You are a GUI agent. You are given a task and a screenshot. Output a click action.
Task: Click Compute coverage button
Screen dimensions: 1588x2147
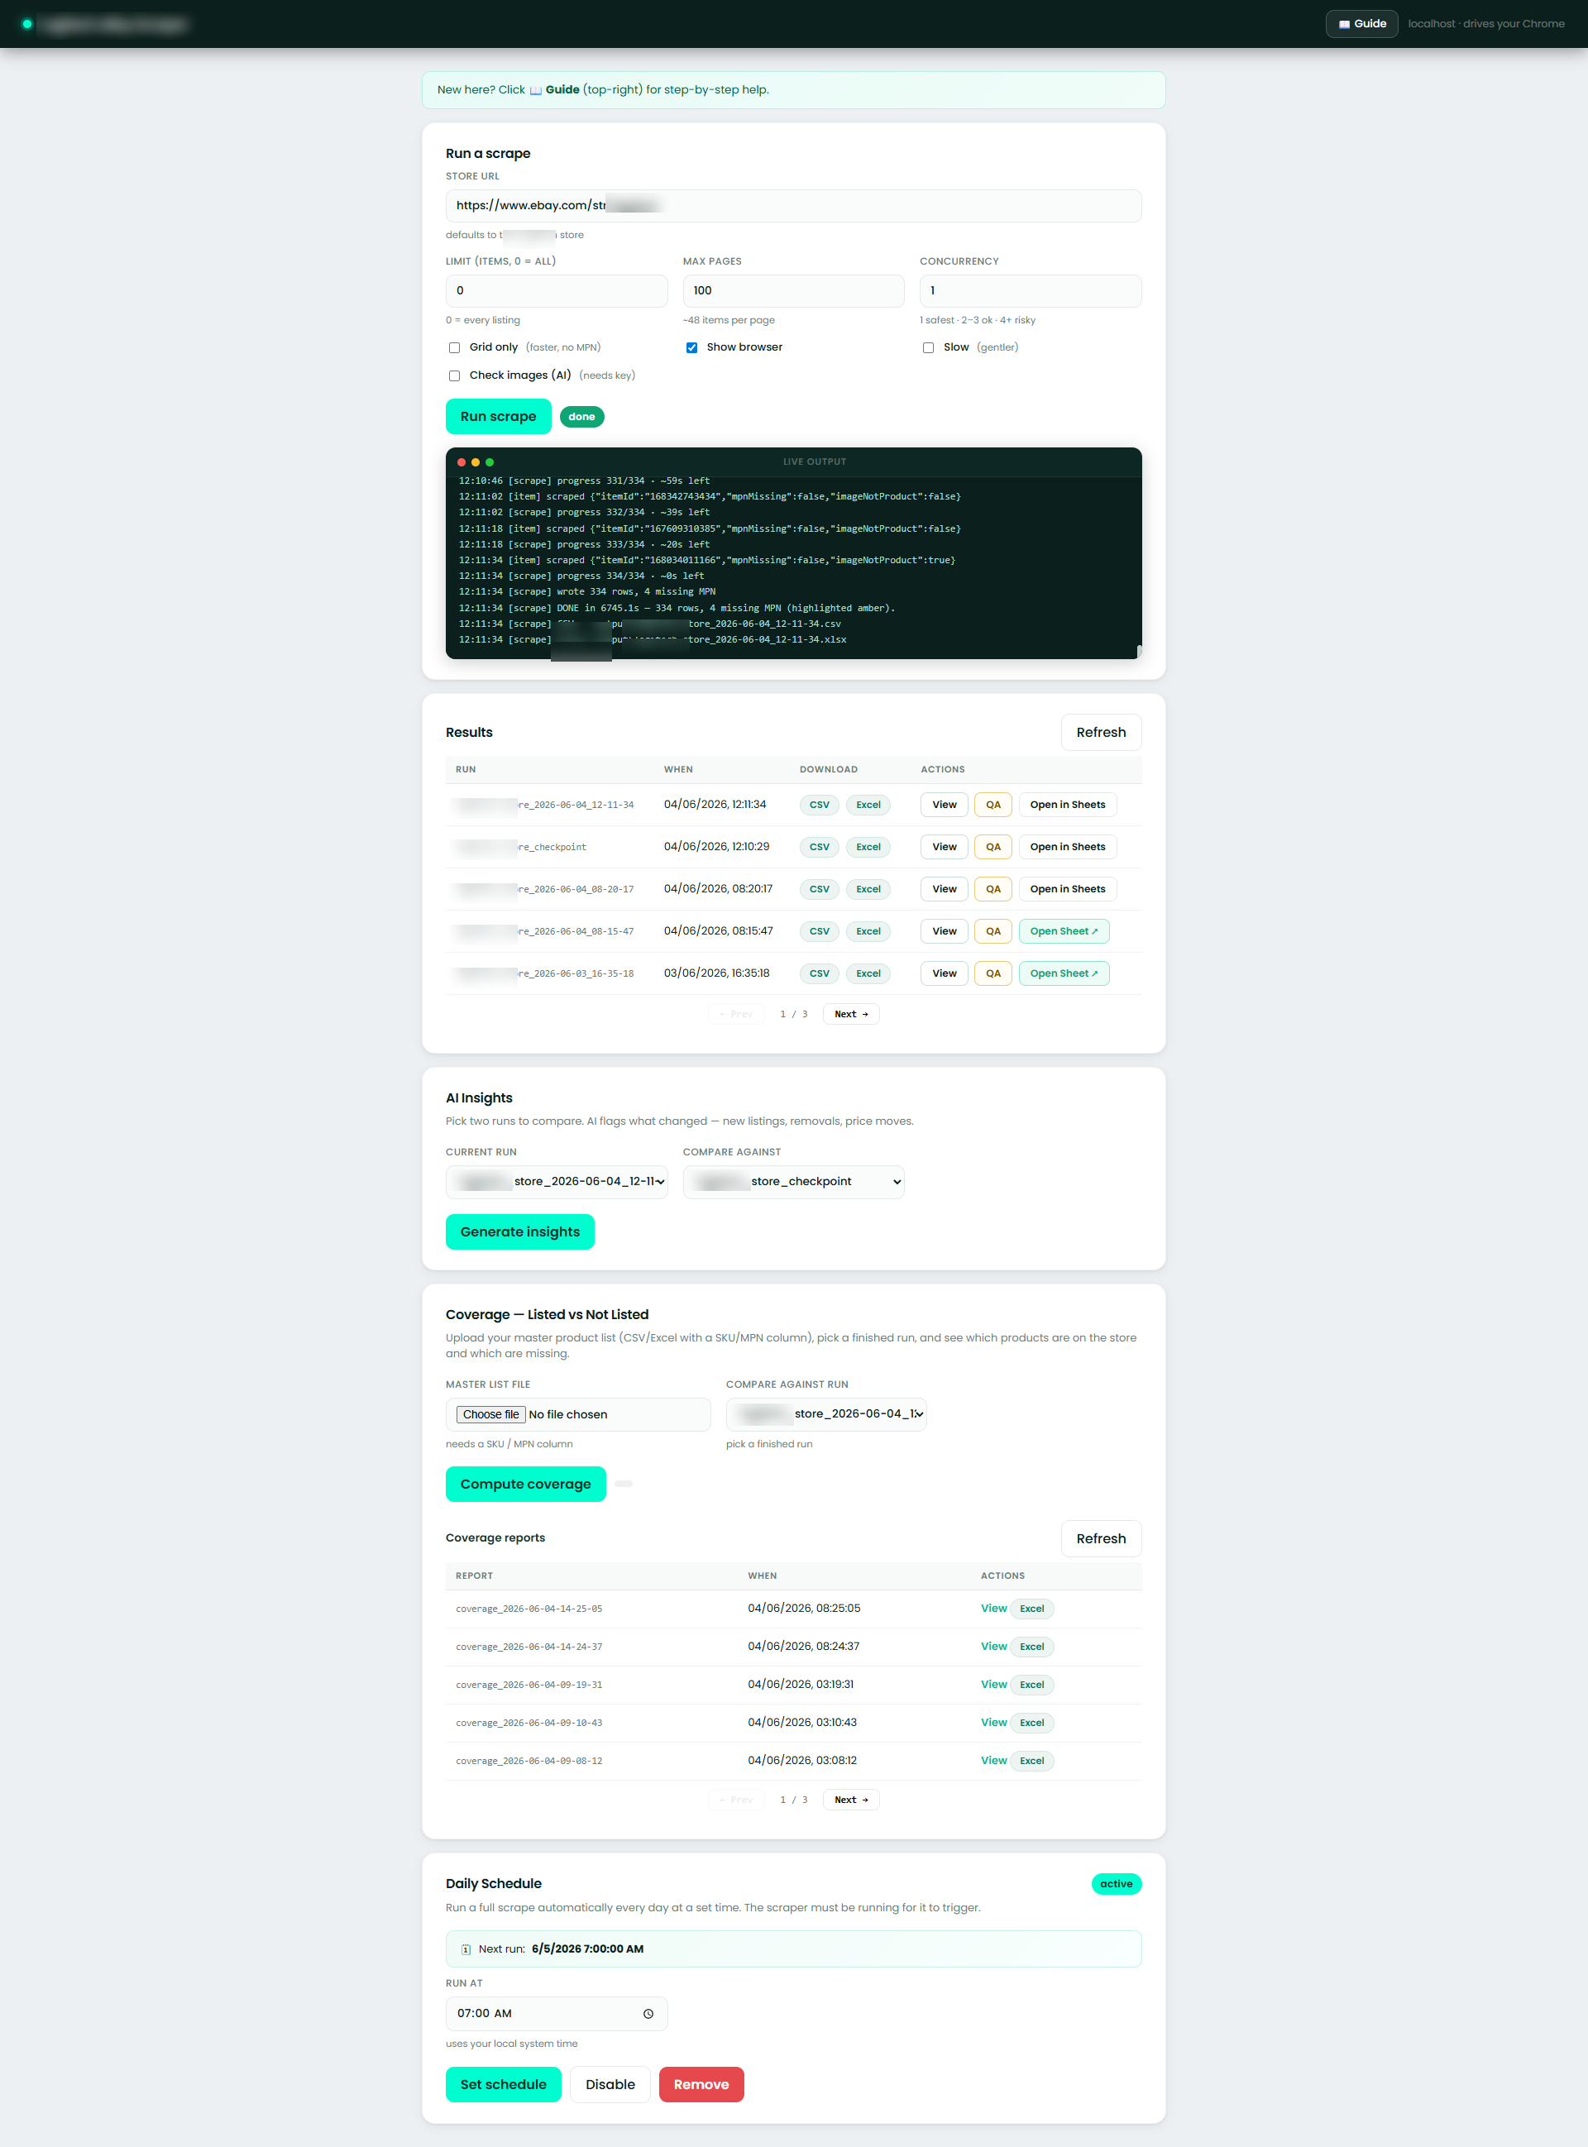(x=526, y=1485)
